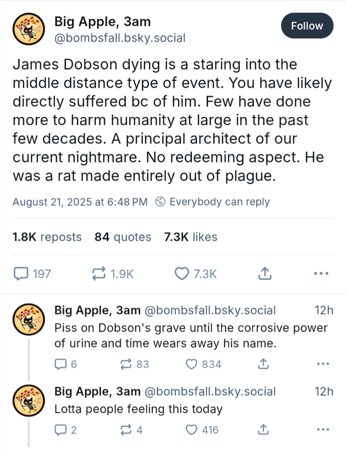Click the Follow button
346x450 pixels.
tap(307, 26)
